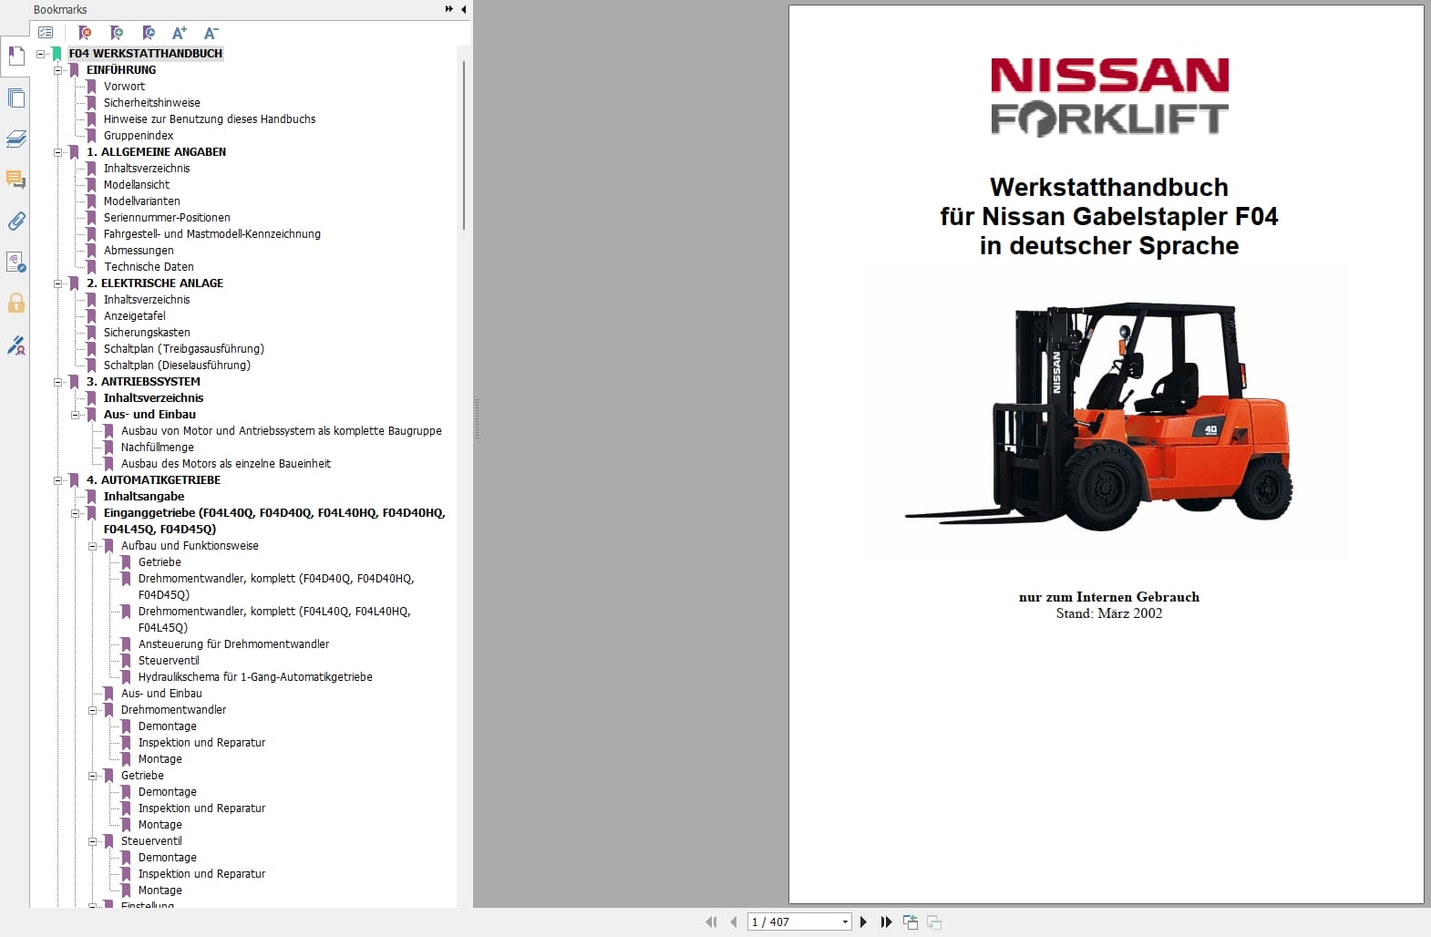
Task: Open Hydraulikschema für 1-Gang-Automatikgetriebe bookmark
Action: pos(255,677)
